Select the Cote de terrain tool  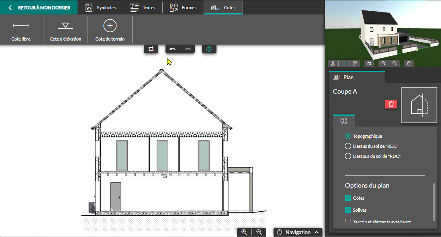(x=110, y=30)
